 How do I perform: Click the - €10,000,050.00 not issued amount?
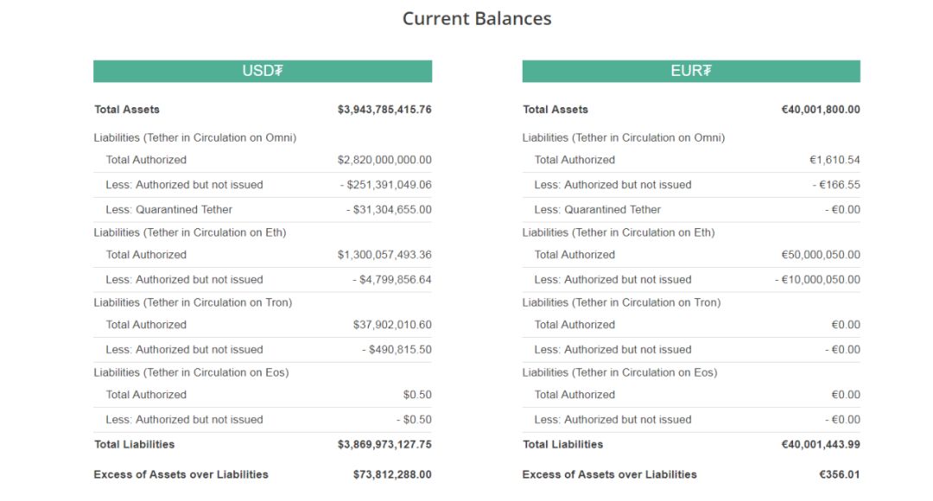(817, 280)
